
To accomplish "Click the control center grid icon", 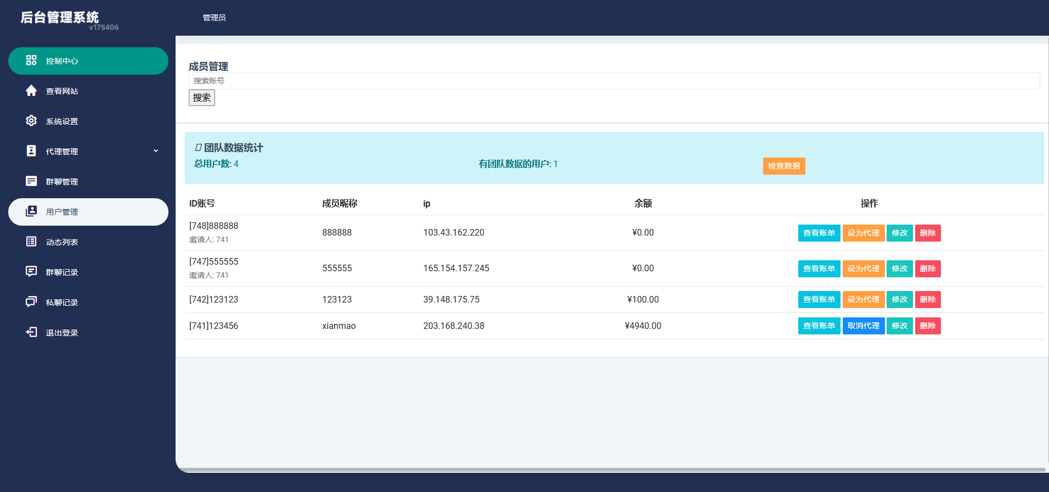I will click(31, 60).
